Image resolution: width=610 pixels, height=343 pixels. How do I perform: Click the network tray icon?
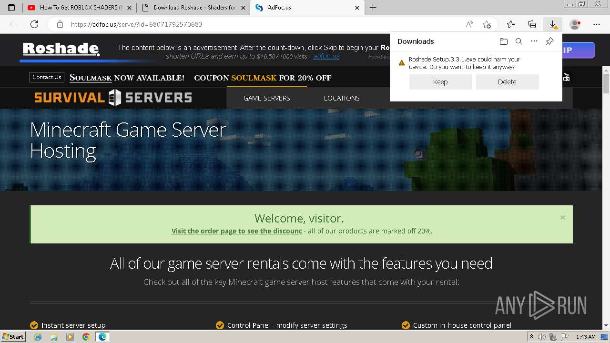pyautogui.click(x=553, y=337)
